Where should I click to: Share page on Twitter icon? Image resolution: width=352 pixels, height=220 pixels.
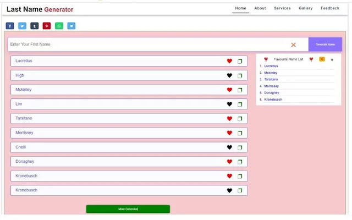tap(22, 26)
